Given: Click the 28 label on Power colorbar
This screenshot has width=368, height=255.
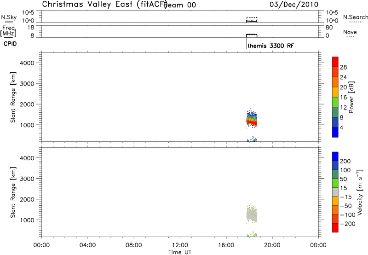Looking at the screenshot, I should [343, 67].
